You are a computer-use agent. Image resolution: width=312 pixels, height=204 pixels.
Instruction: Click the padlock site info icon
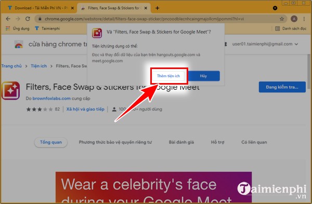pyautogui.click(x=40, y=19)
